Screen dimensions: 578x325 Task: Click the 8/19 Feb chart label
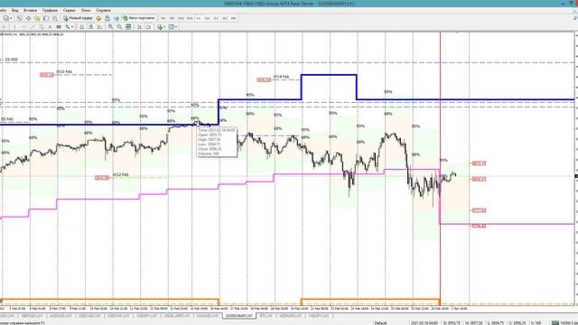281,77
